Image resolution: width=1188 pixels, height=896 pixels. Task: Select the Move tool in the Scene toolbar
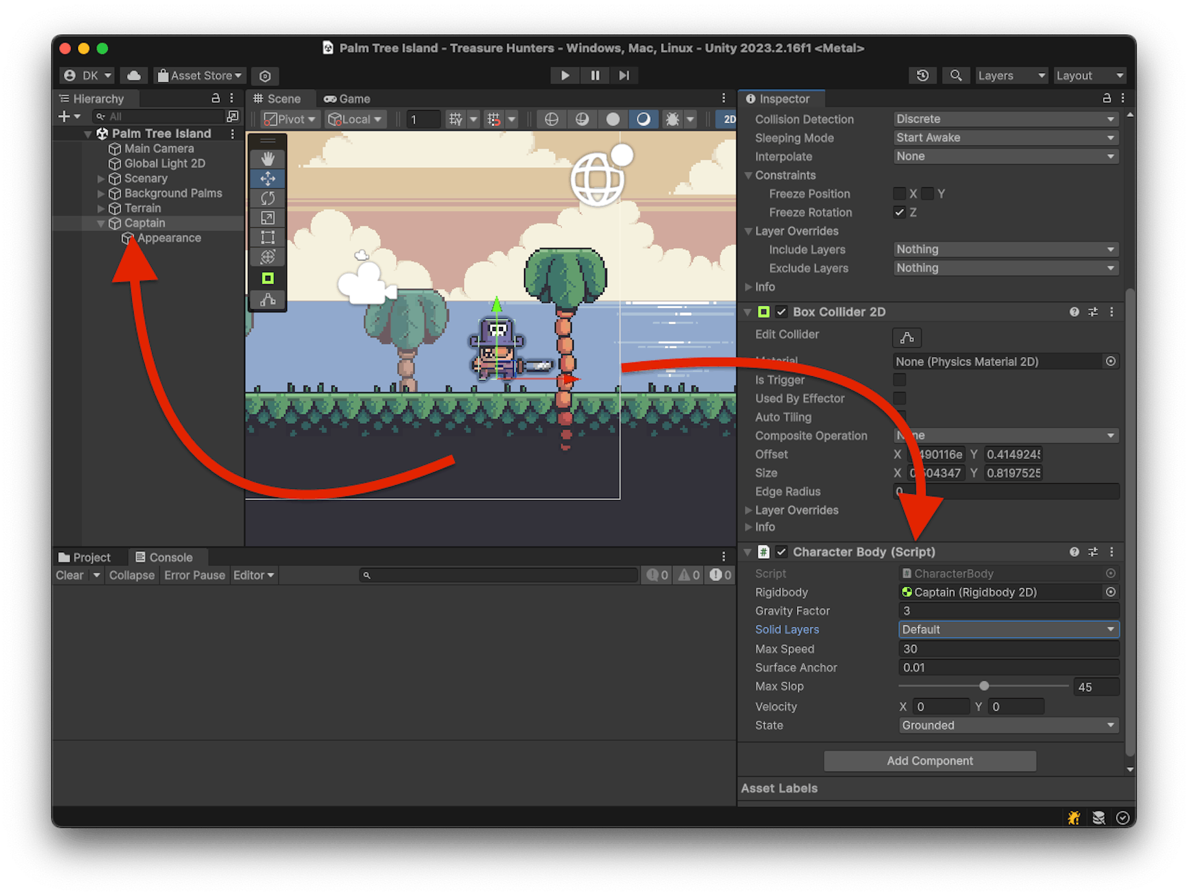coord(267,178)
